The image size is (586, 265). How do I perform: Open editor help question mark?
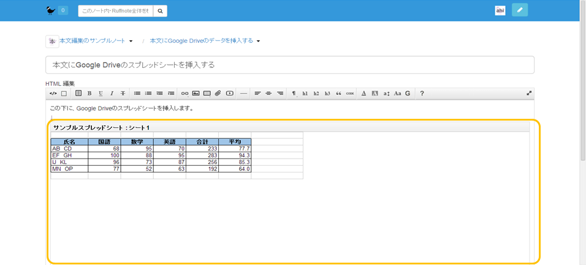pos(422,94)
